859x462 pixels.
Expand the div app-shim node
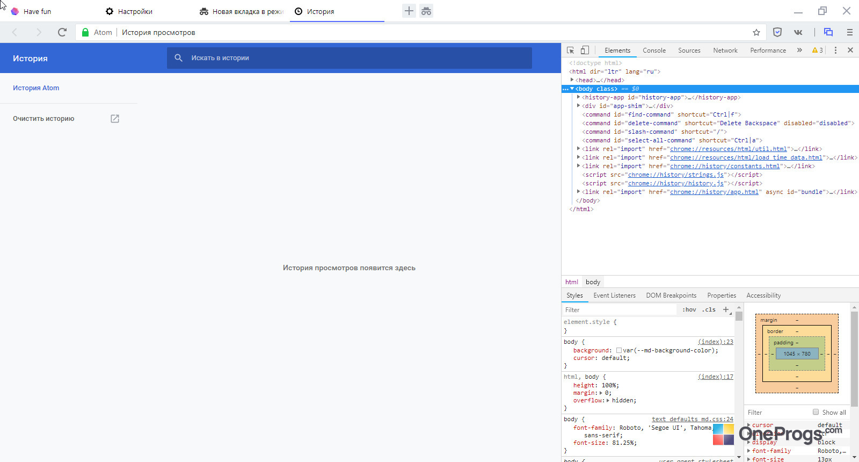pos(579,106)
